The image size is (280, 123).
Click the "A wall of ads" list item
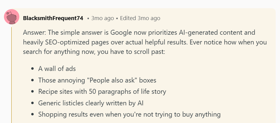point(57,69)
